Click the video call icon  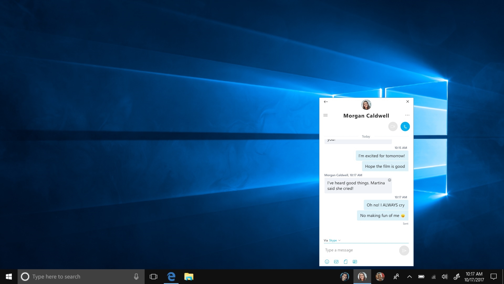[x=393, y=126]
